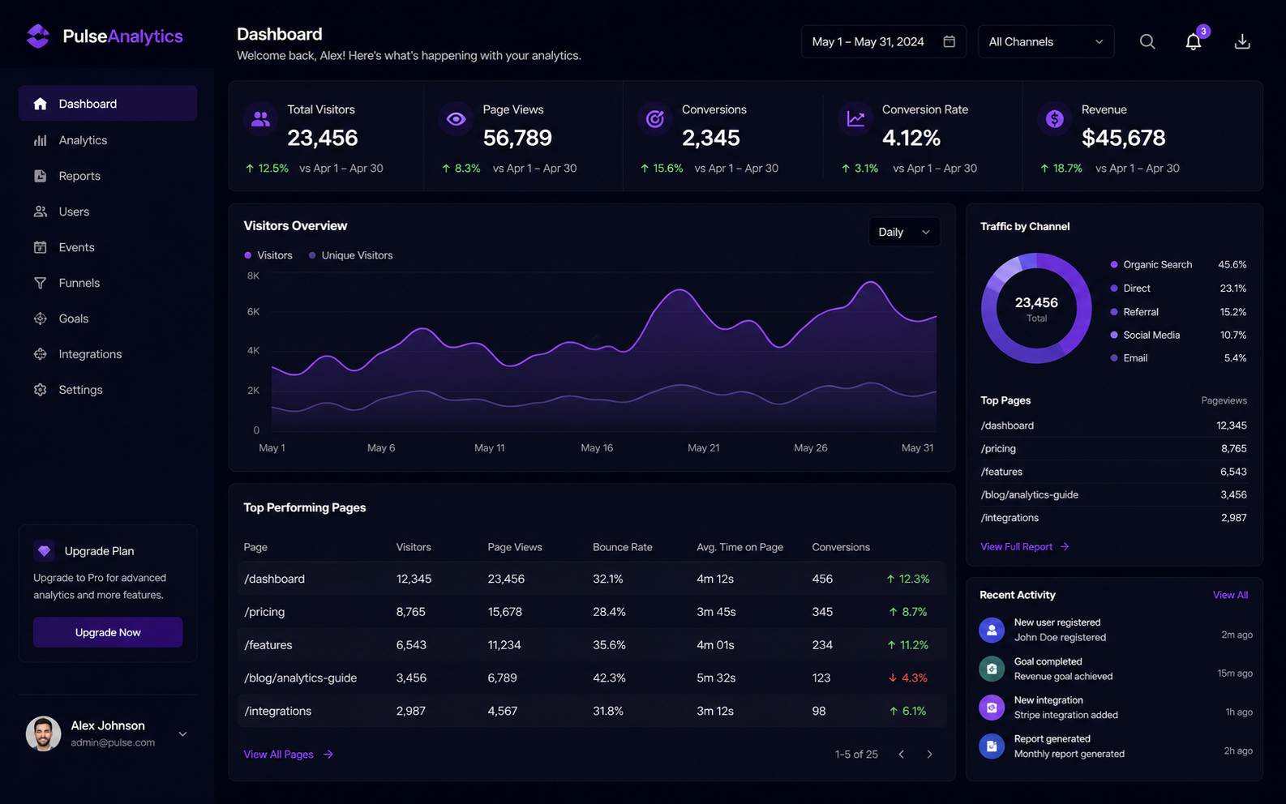The image size is (1286, 804).
Task: Click the $45,678 revenue value
Action: (x=1123, y=139)
